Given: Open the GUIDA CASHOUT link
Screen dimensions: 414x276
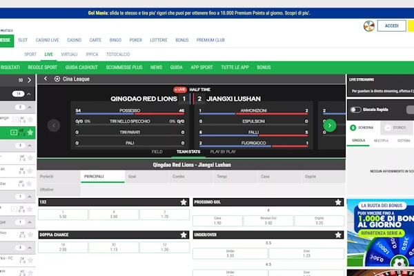Looking at the screenshot, I should [x=81, y=68].
